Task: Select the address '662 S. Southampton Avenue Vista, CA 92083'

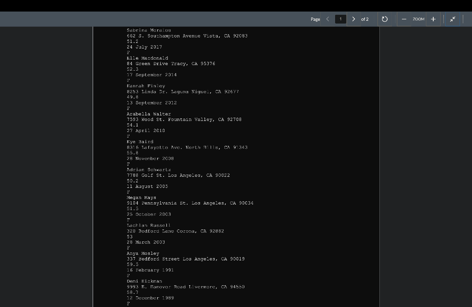Action: click(187, 36)
